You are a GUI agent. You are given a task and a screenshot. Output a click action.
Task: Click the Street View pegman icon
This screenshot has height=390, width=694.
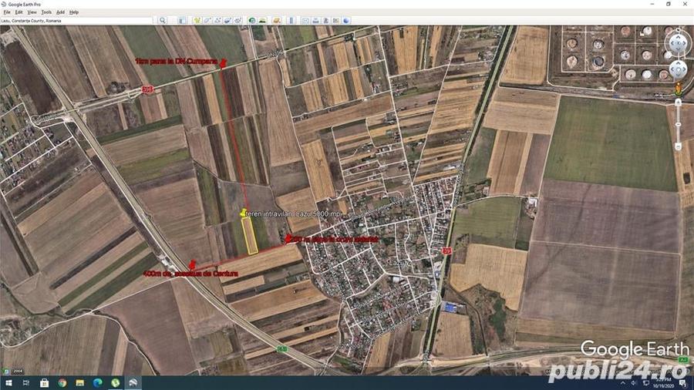678,88
